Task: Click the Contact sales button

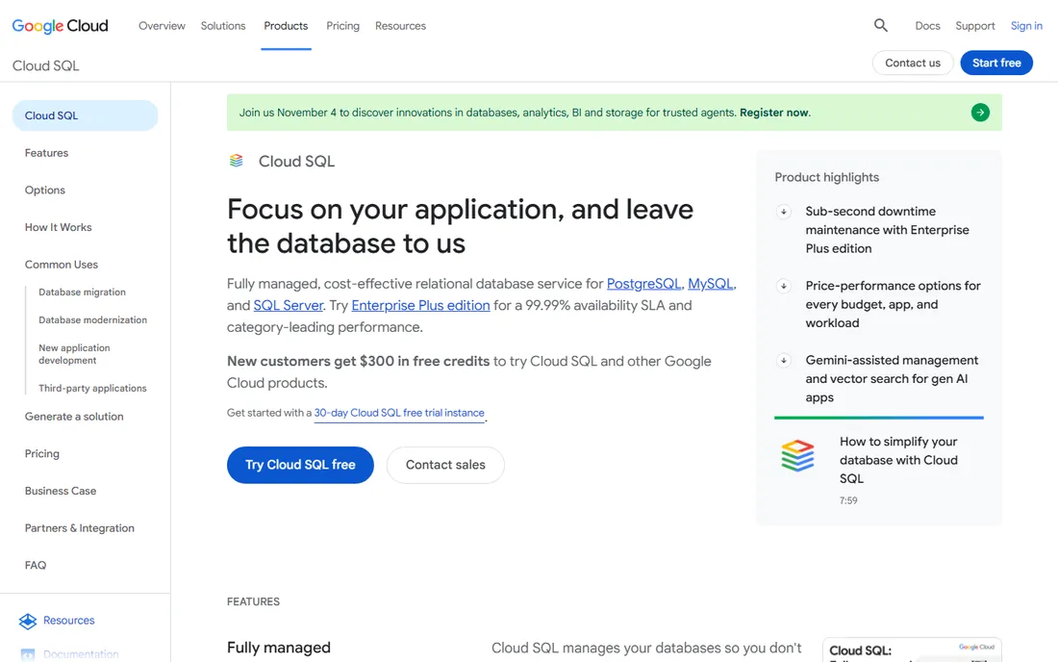Action: 445,465
